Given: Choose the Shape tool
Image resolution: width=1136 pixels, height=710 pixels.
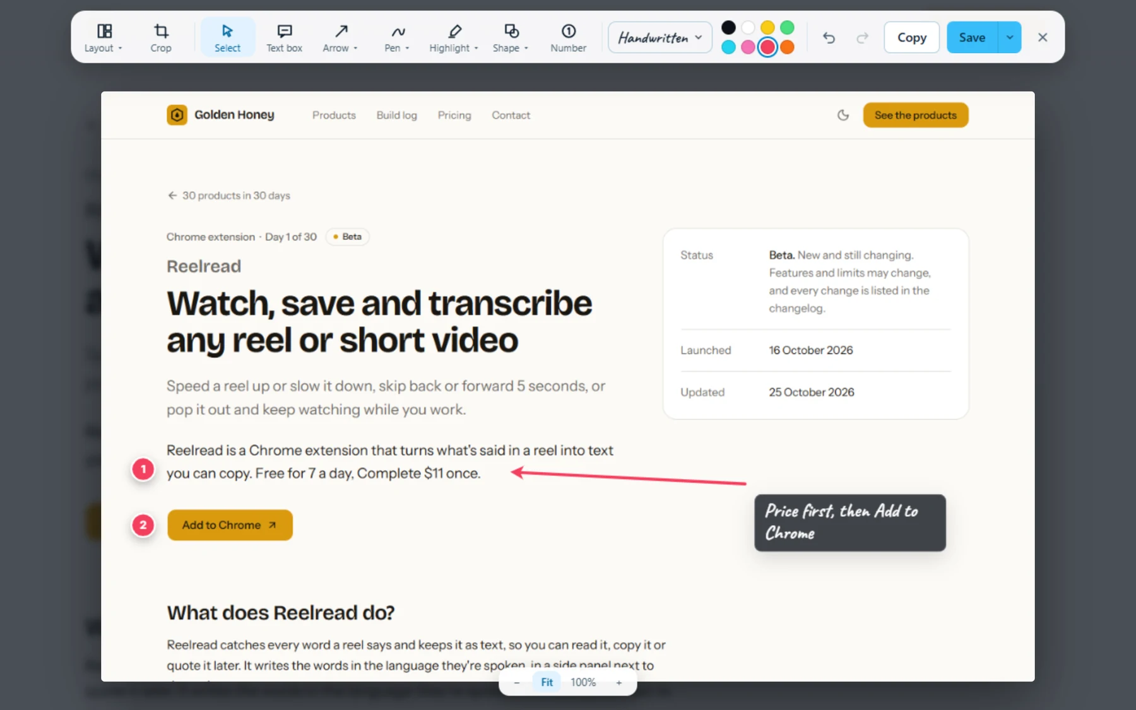Looking at the screenshot, I should [511, 38].
